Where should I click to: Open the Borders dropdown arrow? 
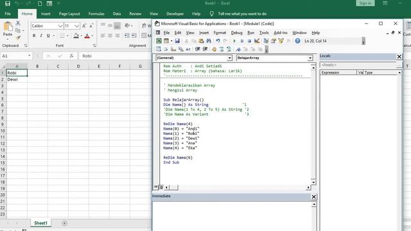pyautogui.click(x=67, y=36)
